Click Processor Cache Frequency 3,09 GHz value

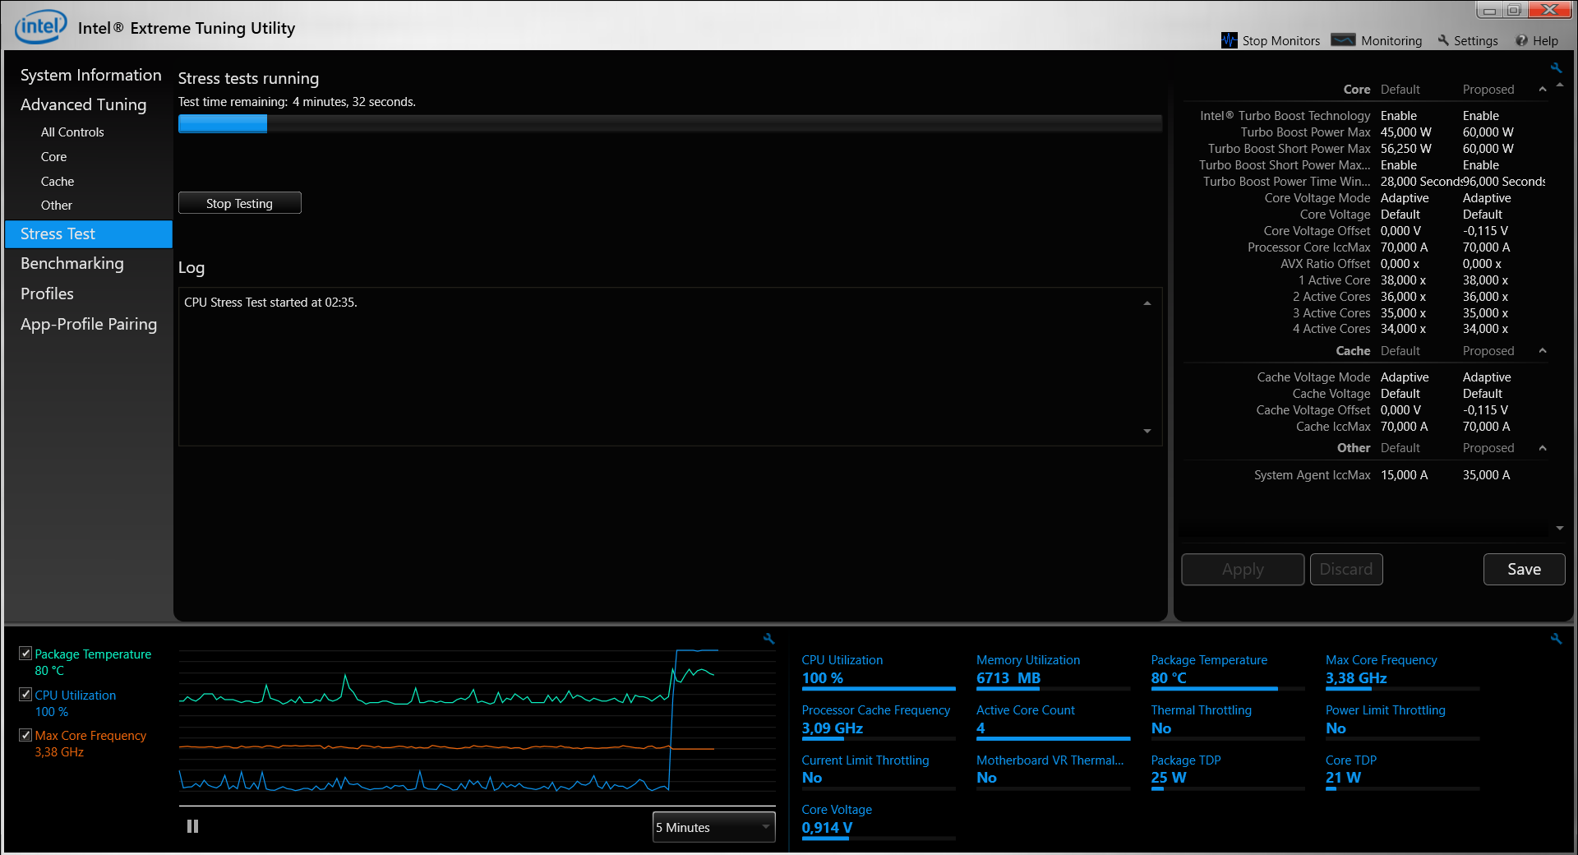coord(832,728)
